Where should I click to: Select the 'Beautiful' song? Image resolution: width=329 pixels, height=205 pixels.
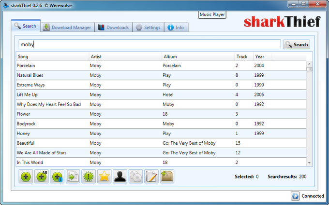tap(161, 143)
